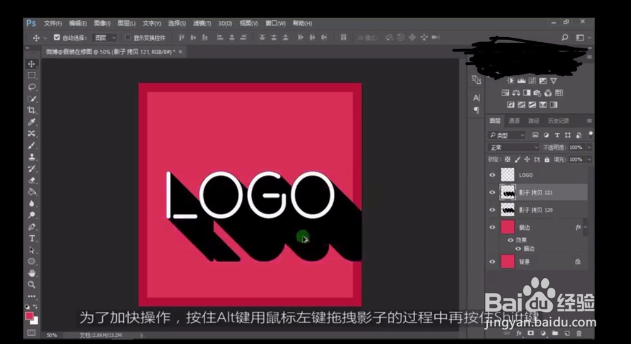Open the 图像(I) menu
Image resolution: width=631 pixels, height=344 pixels.
click(102, 23)
